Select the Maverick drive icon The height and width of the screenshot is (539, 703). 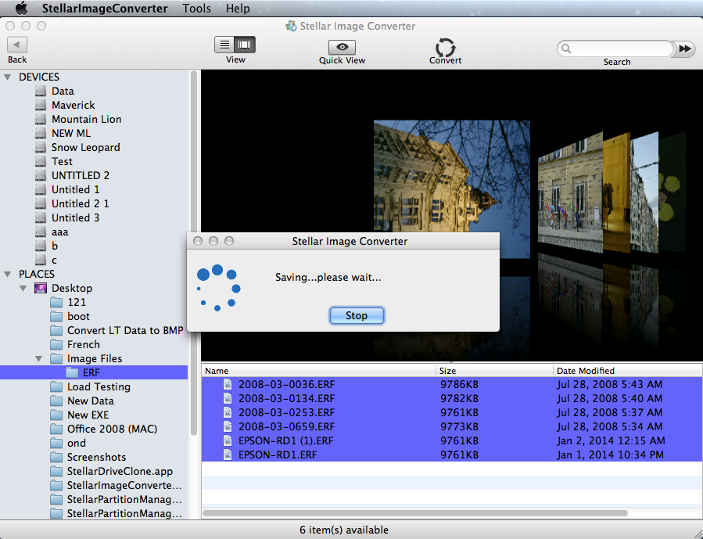41,105
